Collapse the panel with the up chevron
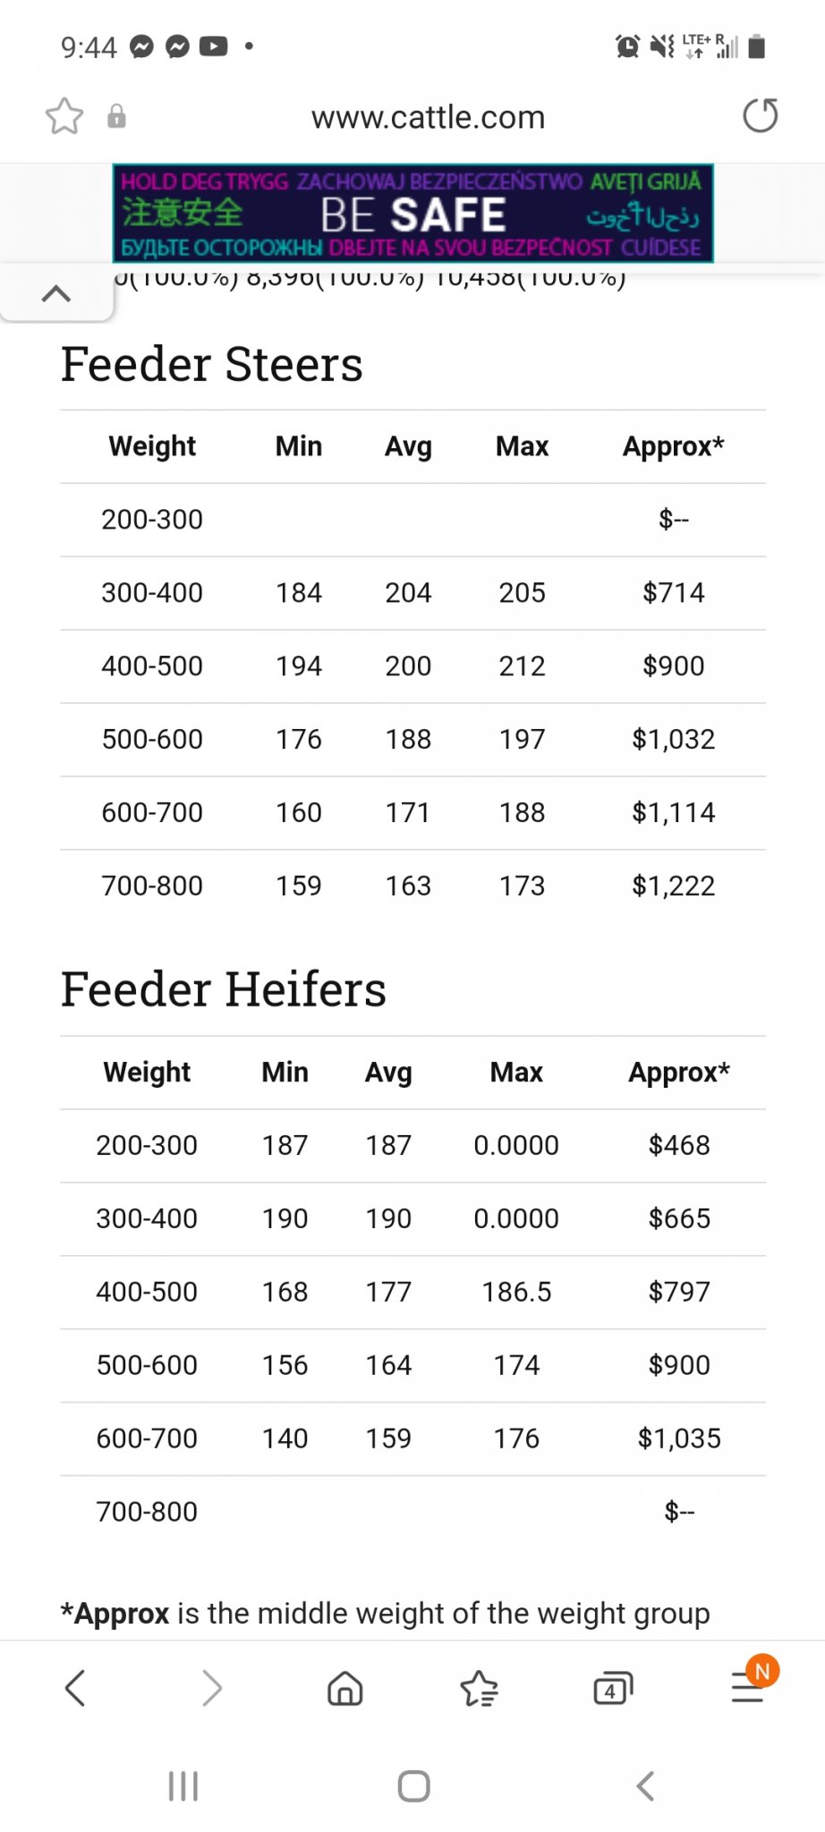Image resolution: width=825 pixels, height=1832 pixels. pyautogui.click(x=56, y=293)
